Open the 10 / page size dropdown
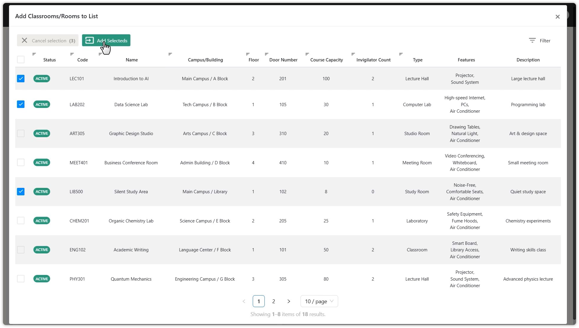 coord(319,301)
